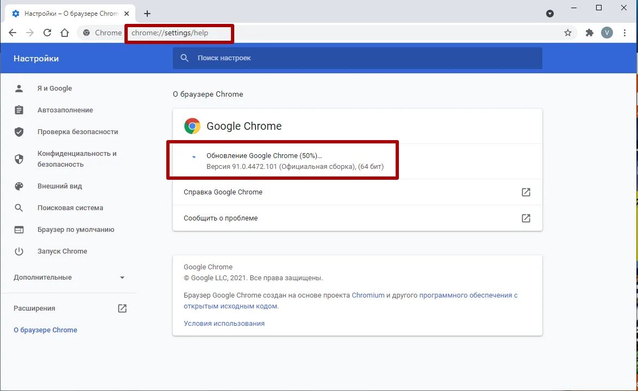Navigate back with the arrow icon
The image size is (638, 391).
click(x=12, y=33)
